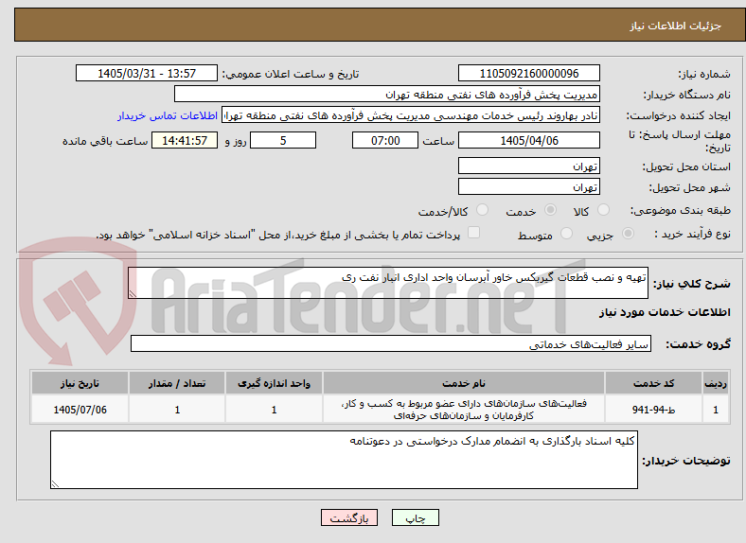Click the توضیحات خریدار notes textarea
The height and width of the screenshot is (543, 746).
coord(344,460)
